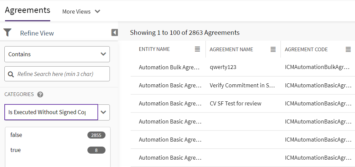Open the qwerty123 agreement row
This screenshot has width=355, height=167.
pos(223,67)
